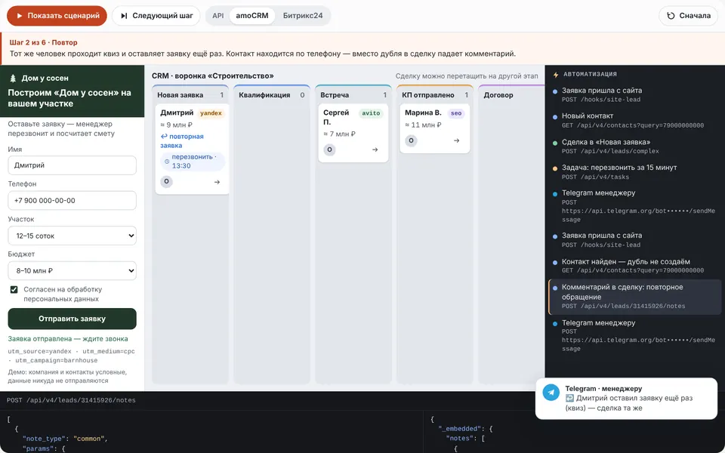Open owner avatar on Марина В. card
This screenshot has width=725, height=453.
click(x=411, y=140)
